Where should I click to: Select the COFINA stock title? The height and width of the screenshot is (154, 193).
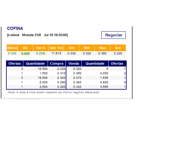point(15,28)
